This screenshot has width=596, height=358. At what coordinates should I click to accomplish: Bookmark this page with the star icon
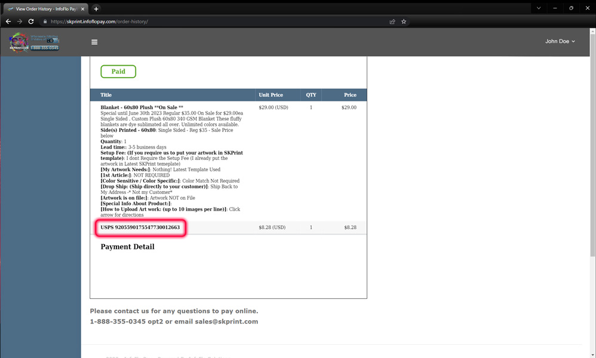click(404, 21)
